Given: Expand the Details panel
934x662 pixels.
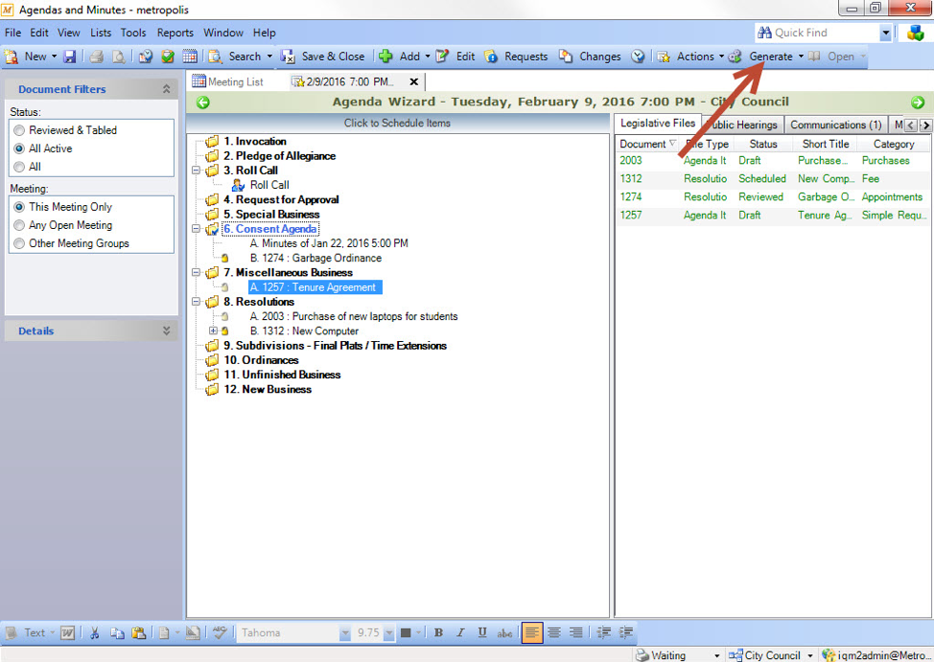Looking at the screenshot, I should point(166,331).
